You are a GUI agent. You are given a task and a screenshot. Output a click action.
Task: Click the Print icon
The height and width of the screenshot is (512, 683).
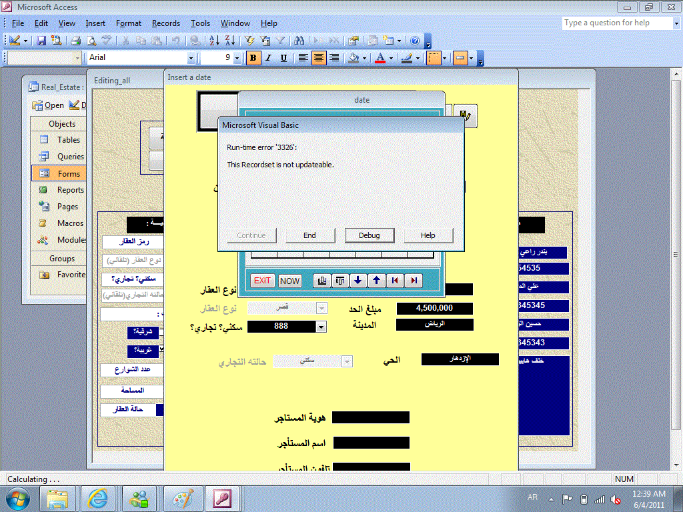[76, 41]
